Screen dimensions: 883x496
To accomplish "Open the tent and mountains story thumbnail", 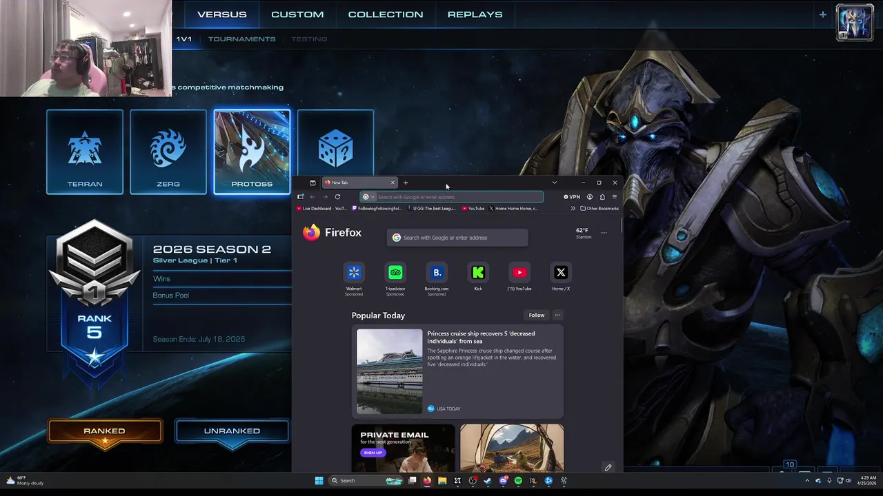I will 512,448.
